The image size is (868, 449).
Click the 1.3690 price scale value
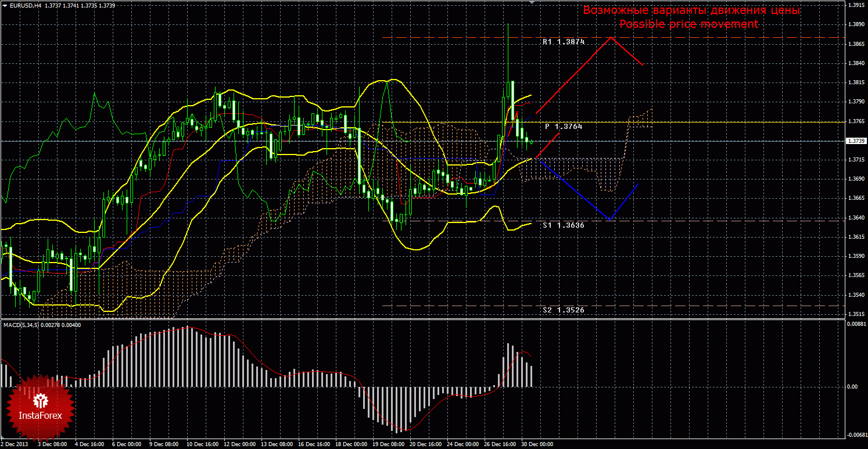[856, 179]
